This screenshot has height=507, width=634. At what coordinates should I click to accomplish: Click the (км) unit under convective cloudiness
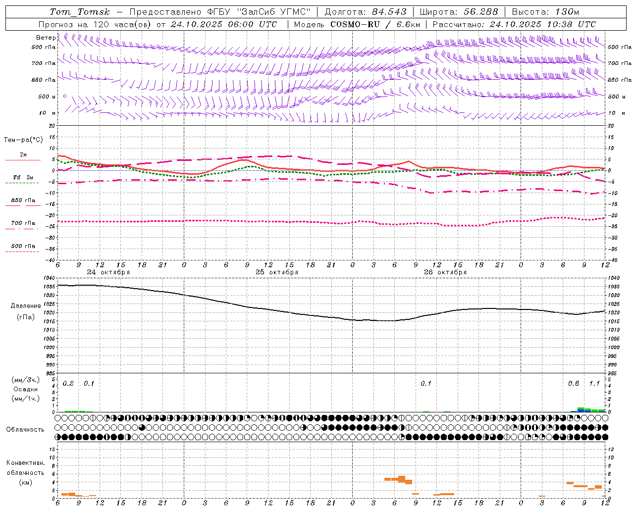pyautogui.click(x=25, y=482)
